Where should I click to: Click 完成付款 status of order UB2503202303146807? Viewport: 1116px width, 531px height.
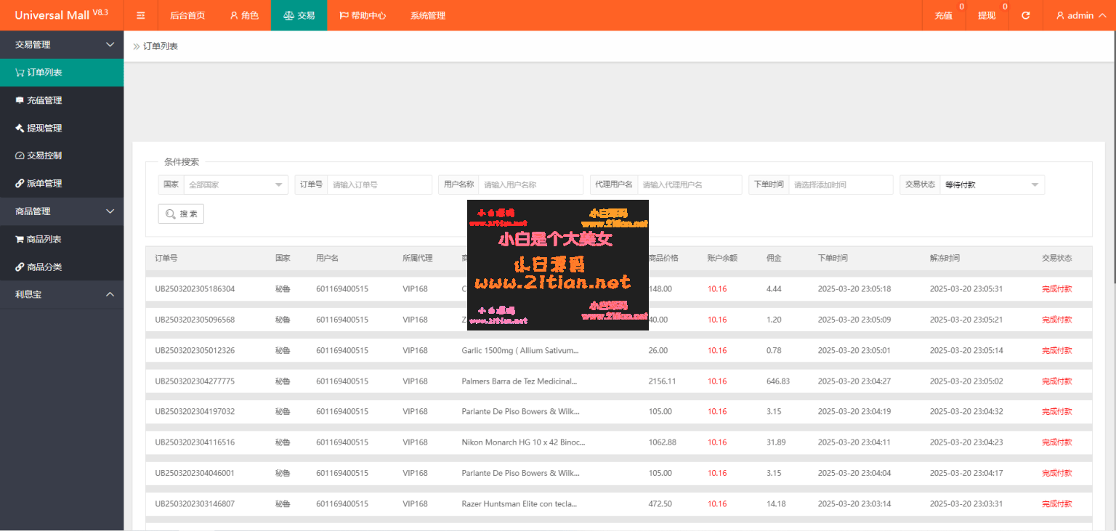pos(1056,503)
